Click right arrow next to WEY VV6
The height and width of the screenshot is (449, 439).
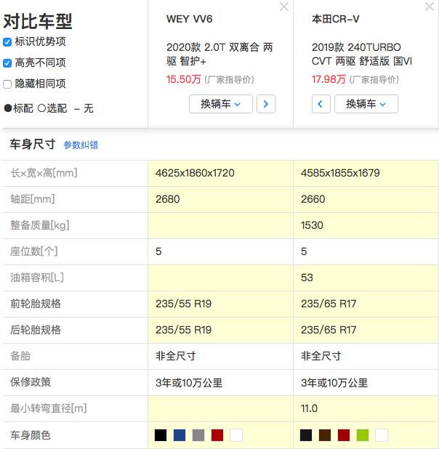(266, 104)
